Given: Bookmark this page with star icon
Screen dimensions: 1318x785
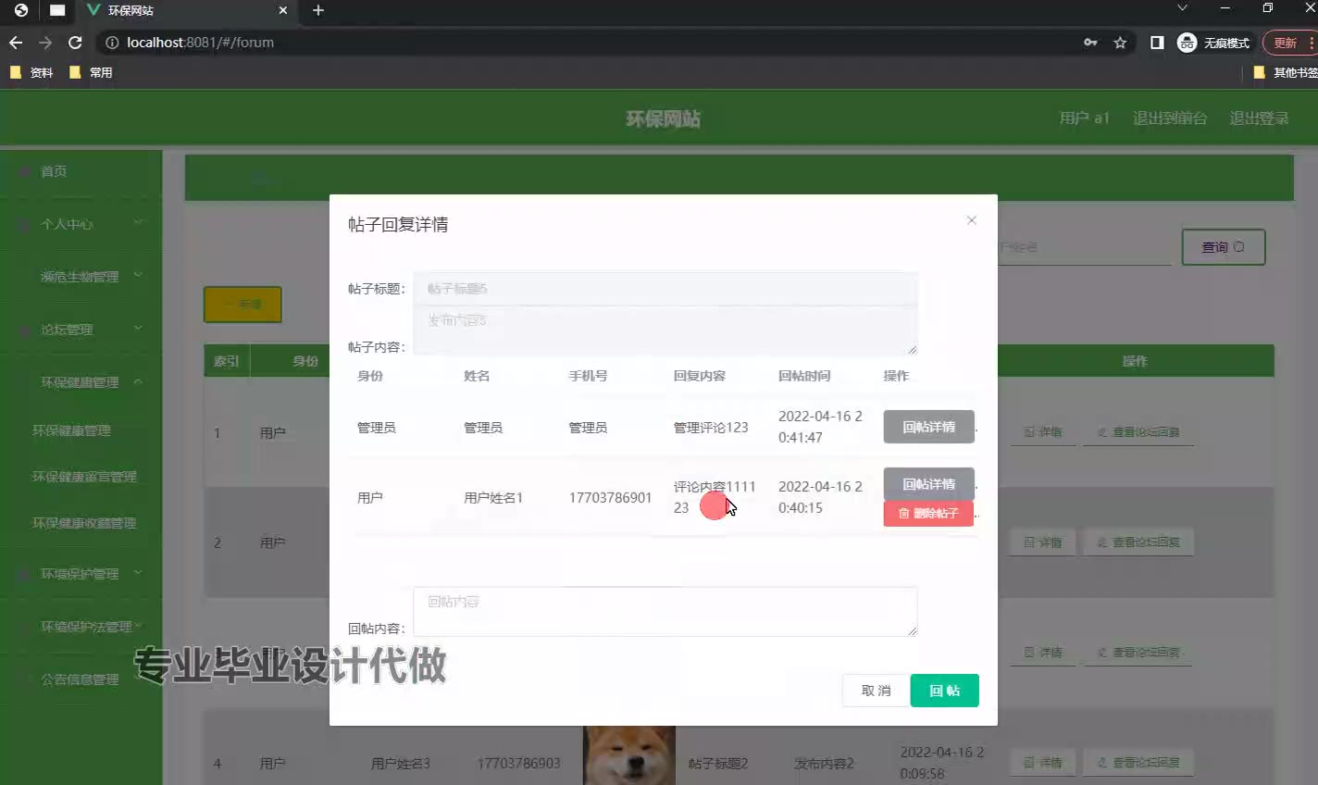Looking at the screenshot, I should point(1120,43).
